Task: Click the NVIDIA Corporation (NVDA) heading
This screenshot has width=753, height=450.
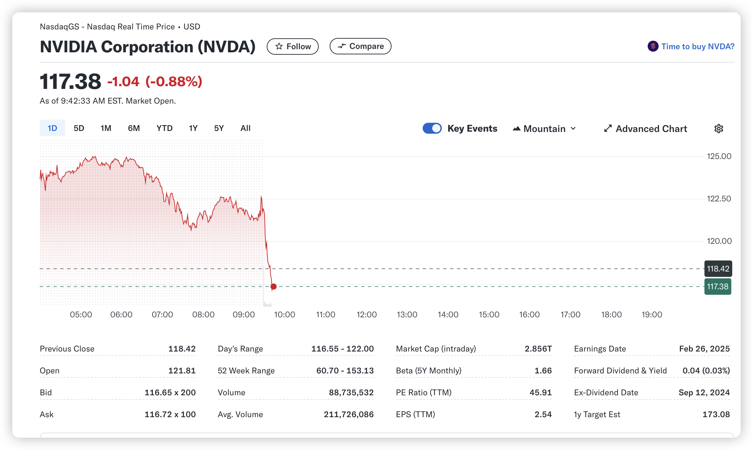Action: (148, 47)
